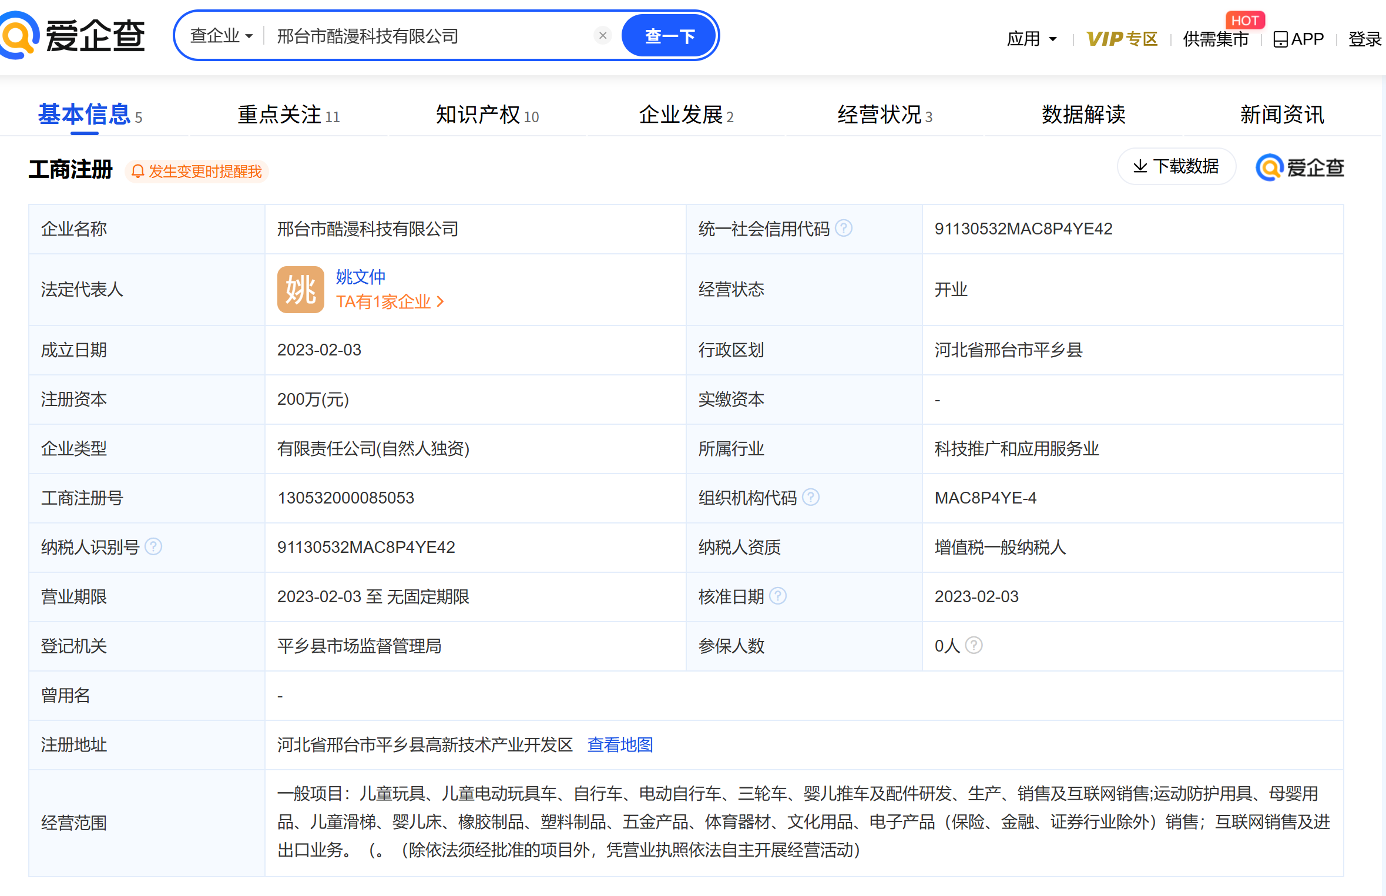Image resolution: width=1386 pixels, height=896 pixels.
Task: Click 查看地图 to view map
Action: click(620, 744)
